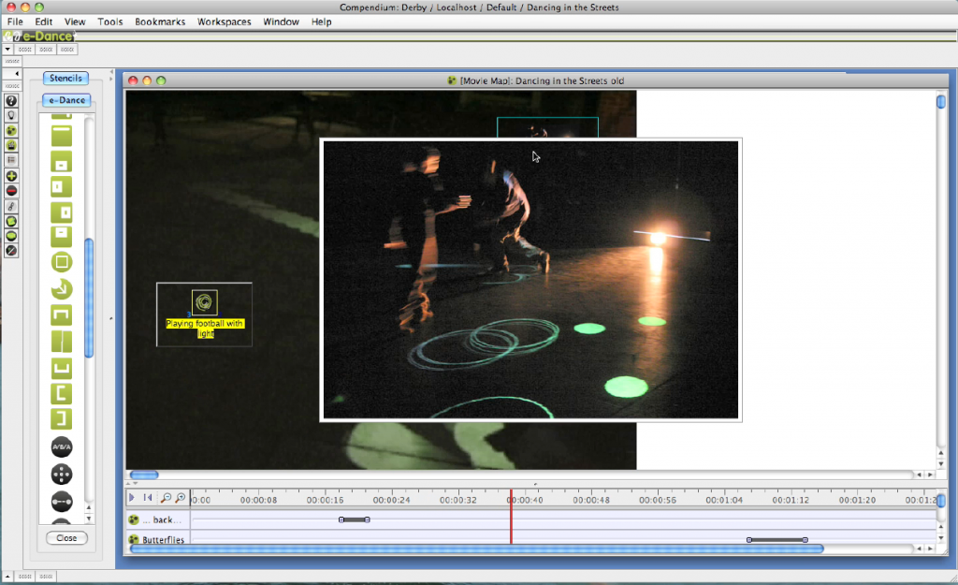Select the e-Dance stencil set tab
The image size is (958, 585).
[x=66, y=100]
